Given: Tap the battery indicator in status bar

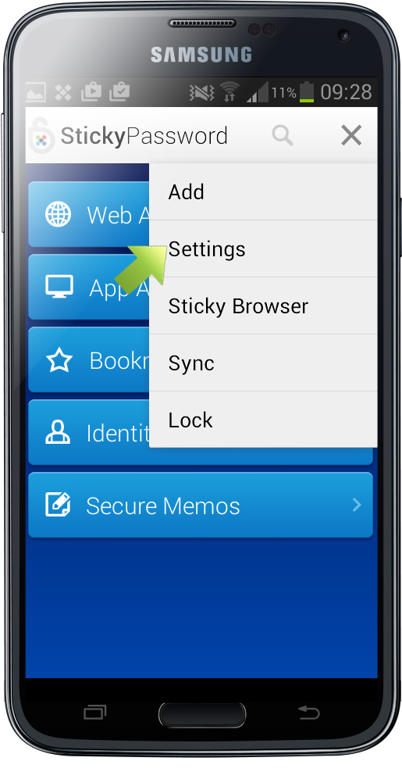Looking at the screenshot, I should point(307,92).
